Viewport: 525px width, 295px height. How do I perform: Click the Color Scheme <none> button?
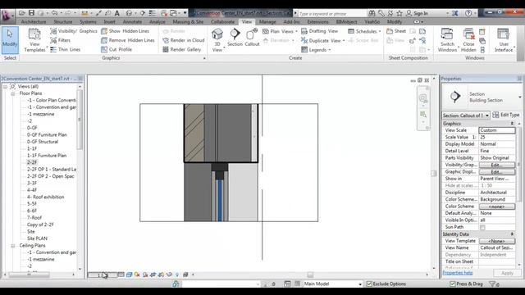(497, 206)
